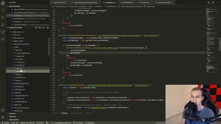The width and height of the screenshot is (221, 124).
Task: Click the master branch status item
Action: [x=6, y=123]
